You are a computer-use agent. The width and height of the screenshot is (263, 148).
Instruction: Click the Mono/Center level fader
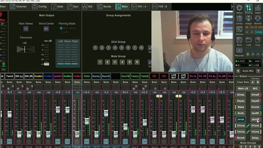coord(46,64)
